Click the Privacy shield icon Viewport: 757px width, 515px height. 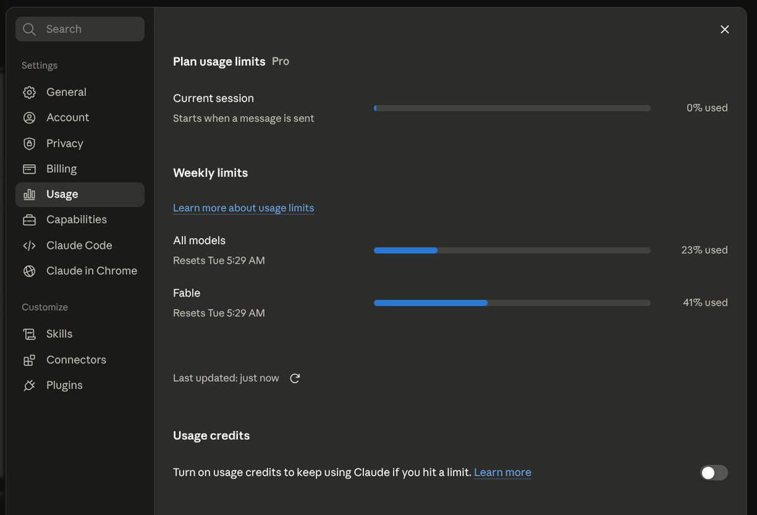pyautogui.click(x=29, y=143)
